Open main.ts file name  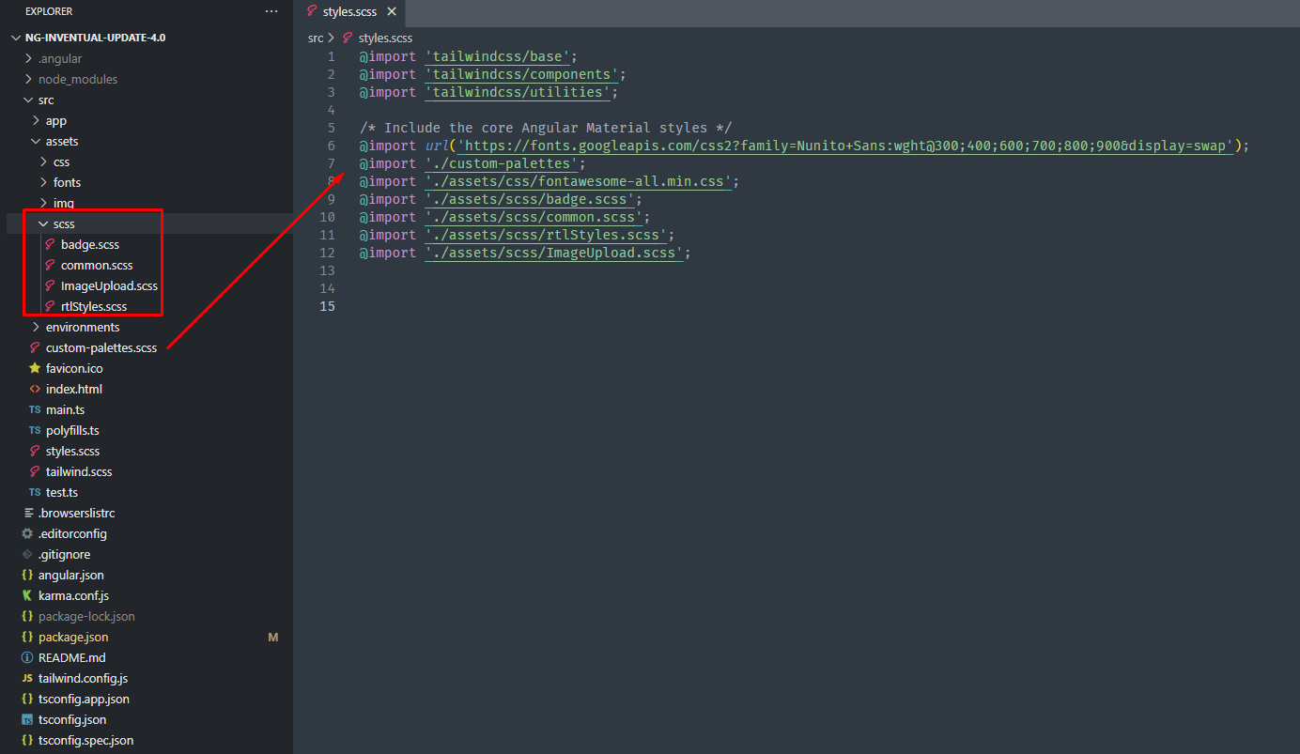click(x=65, y=409)
